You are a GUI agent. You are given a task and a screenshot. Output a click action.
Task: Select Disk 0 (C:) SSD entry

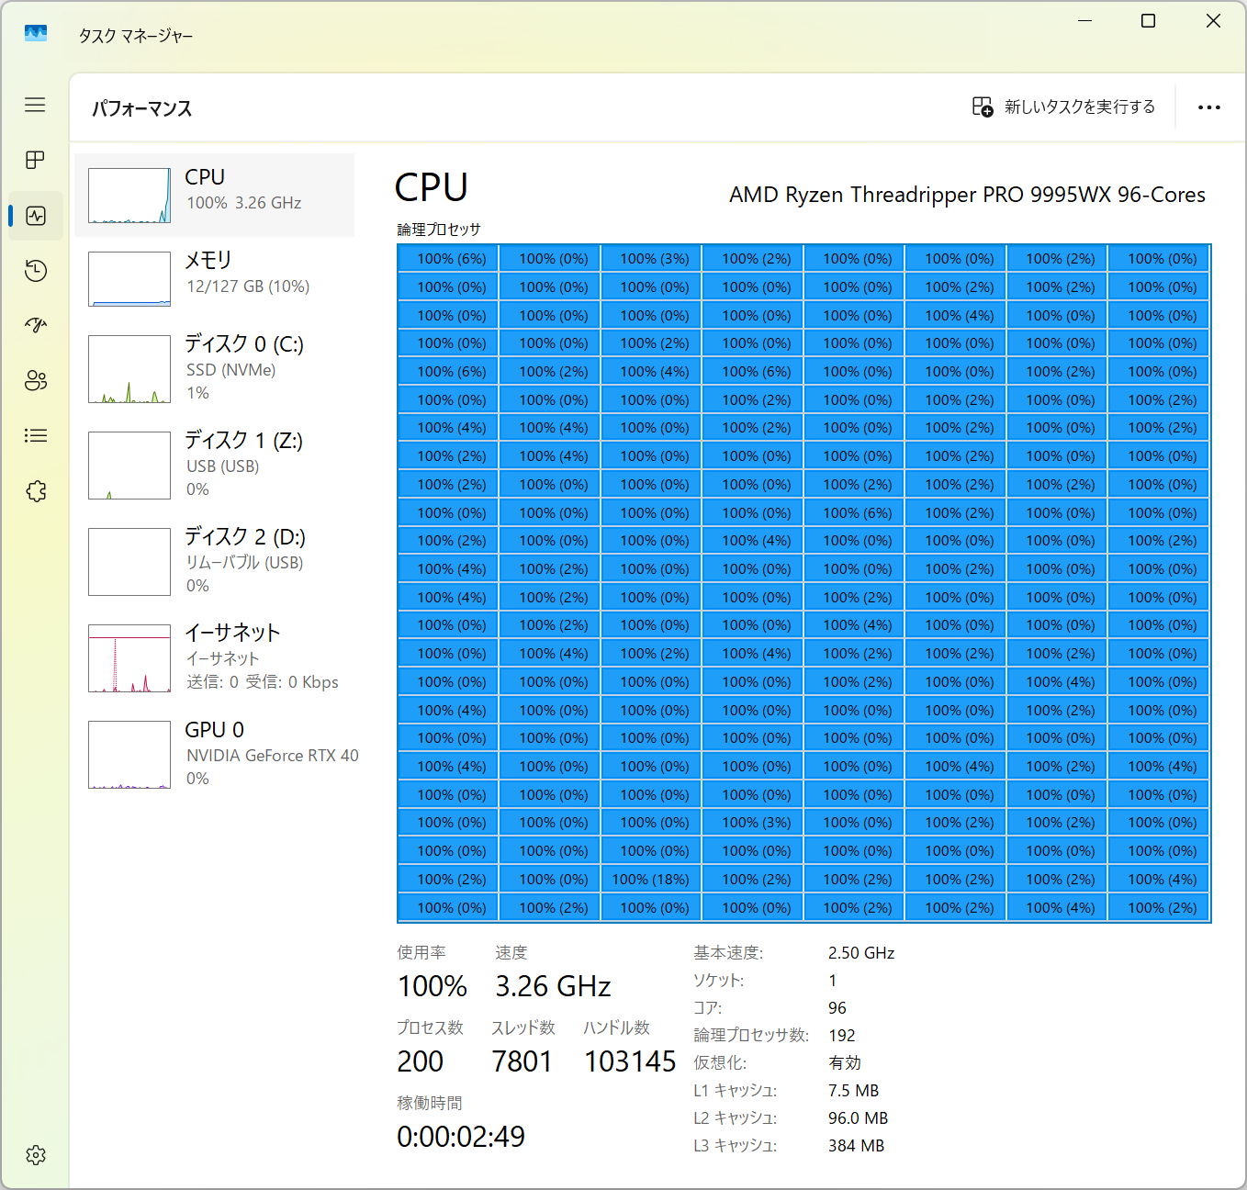(214, 368)
